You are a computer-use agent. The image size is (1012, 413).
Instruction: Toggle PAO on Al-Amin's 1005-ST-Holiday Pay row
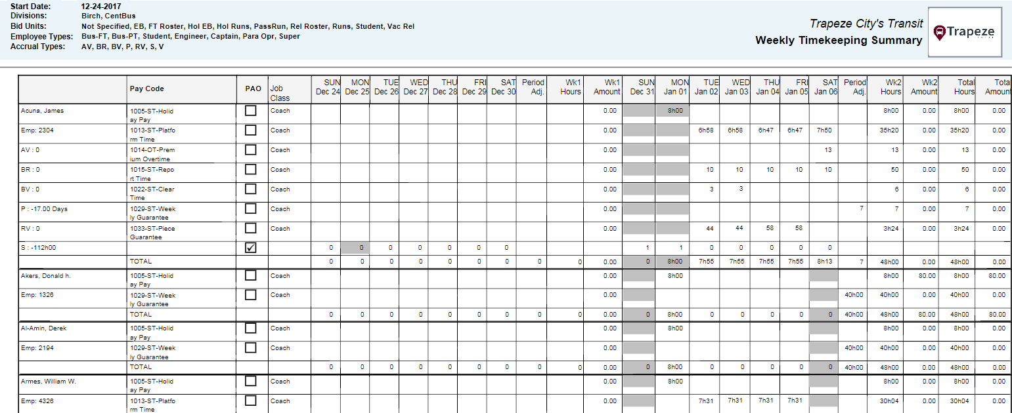[x=252, y=328]
